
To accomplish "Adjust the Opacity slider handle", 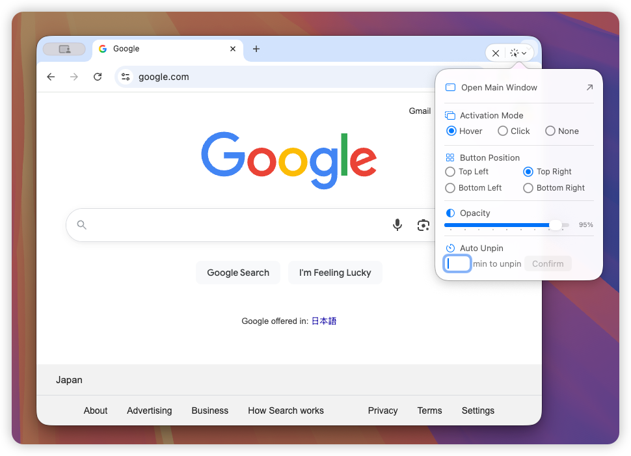I will (x=556, y=225).
